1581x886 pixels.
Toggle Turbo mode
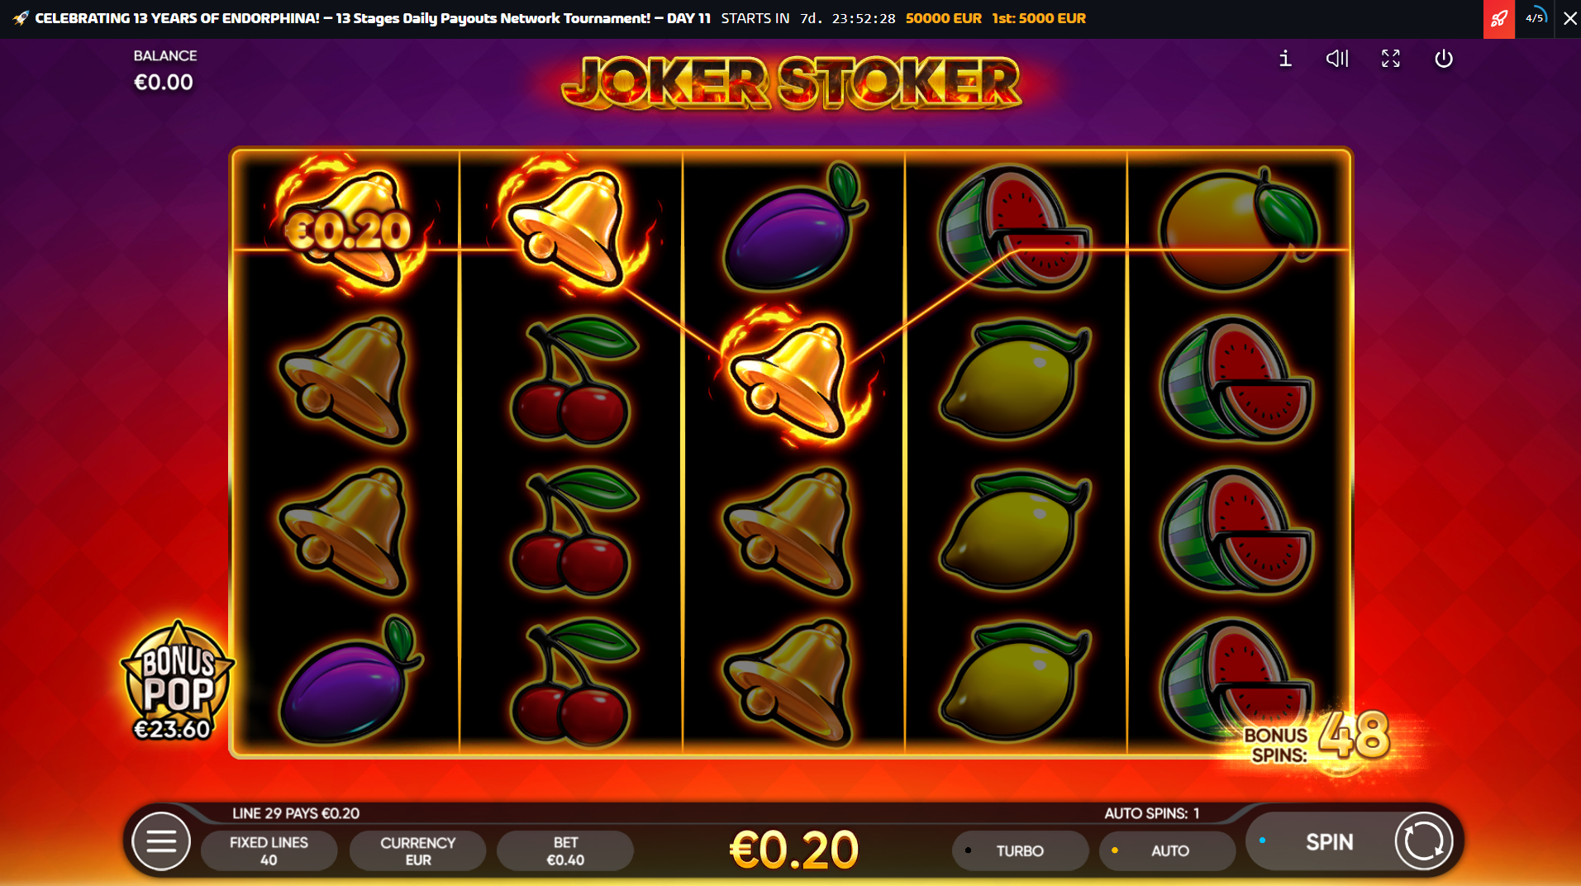(x=1020, y=850)
